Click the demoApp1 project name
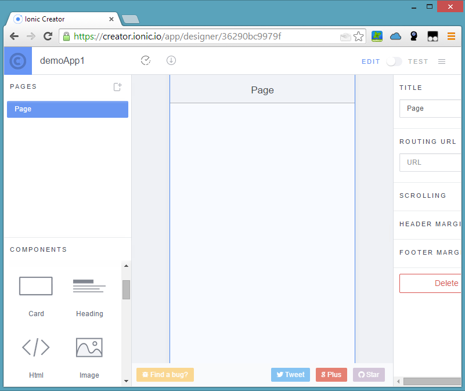465x391 pixels. click(x=62, y=61)
